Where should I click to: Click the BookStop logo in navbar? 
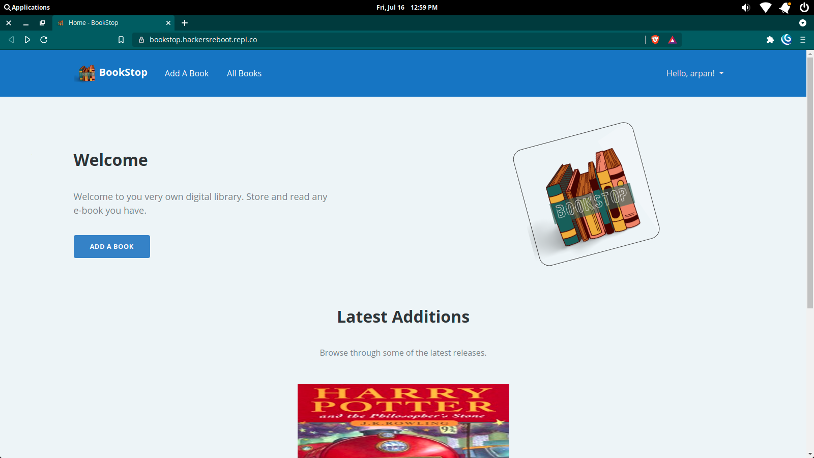(x=112, y=73)
